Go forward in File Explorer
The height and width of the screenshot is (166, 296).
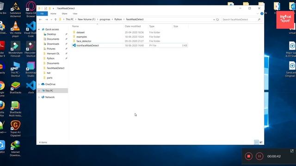[x=46, y=19]
